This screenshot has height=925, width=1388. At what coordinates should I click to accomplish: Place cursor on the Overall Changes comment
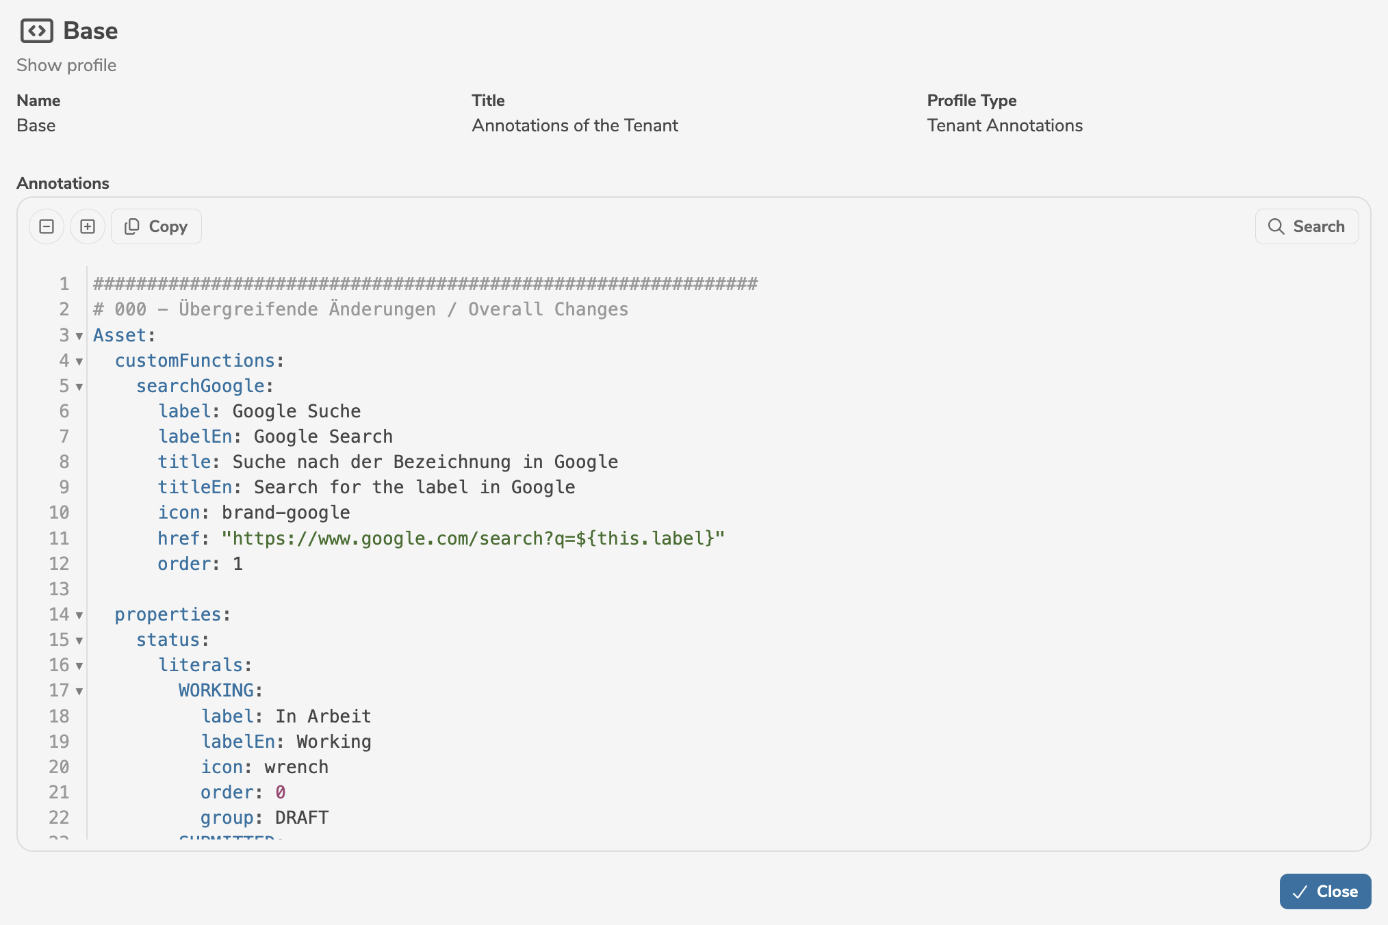coord(548,309)
